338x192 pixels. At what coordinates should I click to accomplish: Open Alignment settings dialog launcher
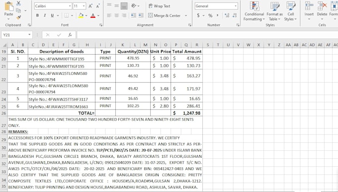click(x=190, y=25)
